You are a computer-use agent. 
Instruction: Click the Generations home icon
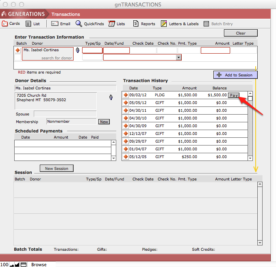[x=4, y=14]
